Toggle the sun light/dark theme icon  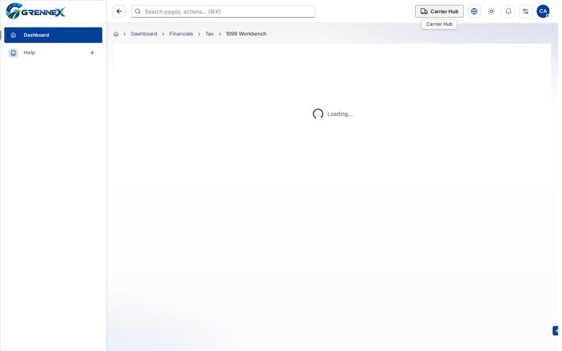coord(491,12)
